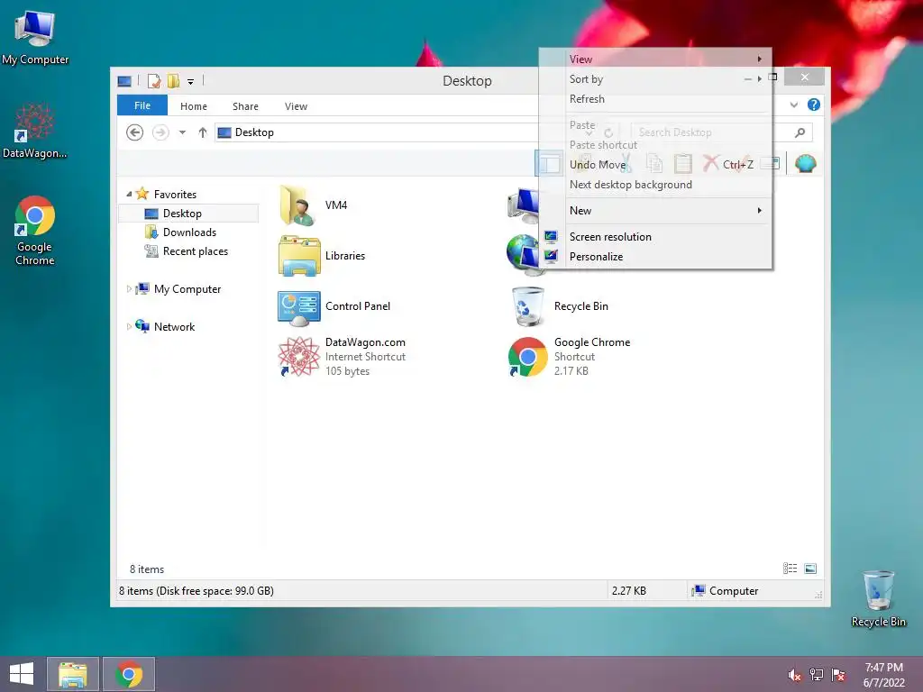Select the Control Panel icon in file list
The width and height of the screenshot is (923, 692).
[299, 306]
